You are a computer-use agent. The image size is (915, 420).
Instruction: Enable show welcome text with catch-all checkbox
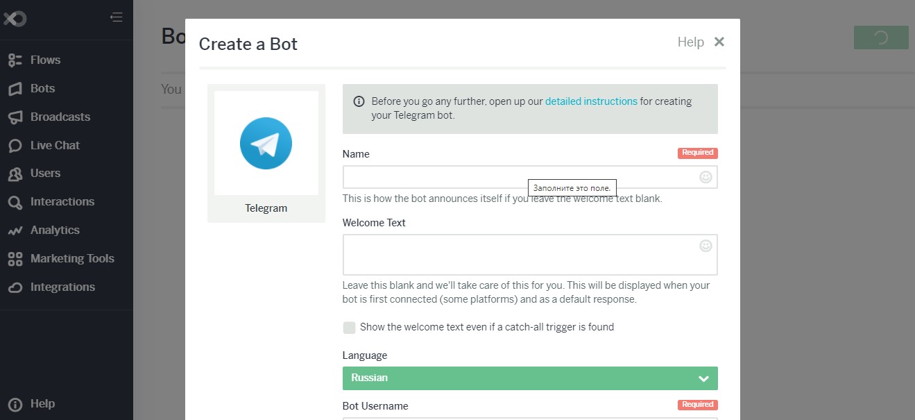pos(349,328)
